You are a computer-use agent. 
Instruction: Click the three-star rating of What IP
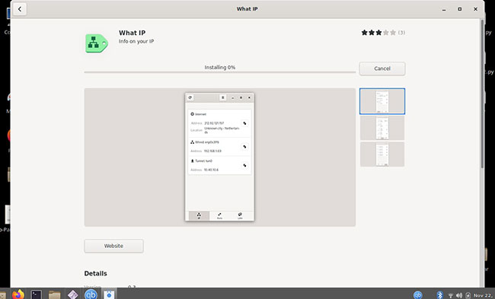(378, 33)
